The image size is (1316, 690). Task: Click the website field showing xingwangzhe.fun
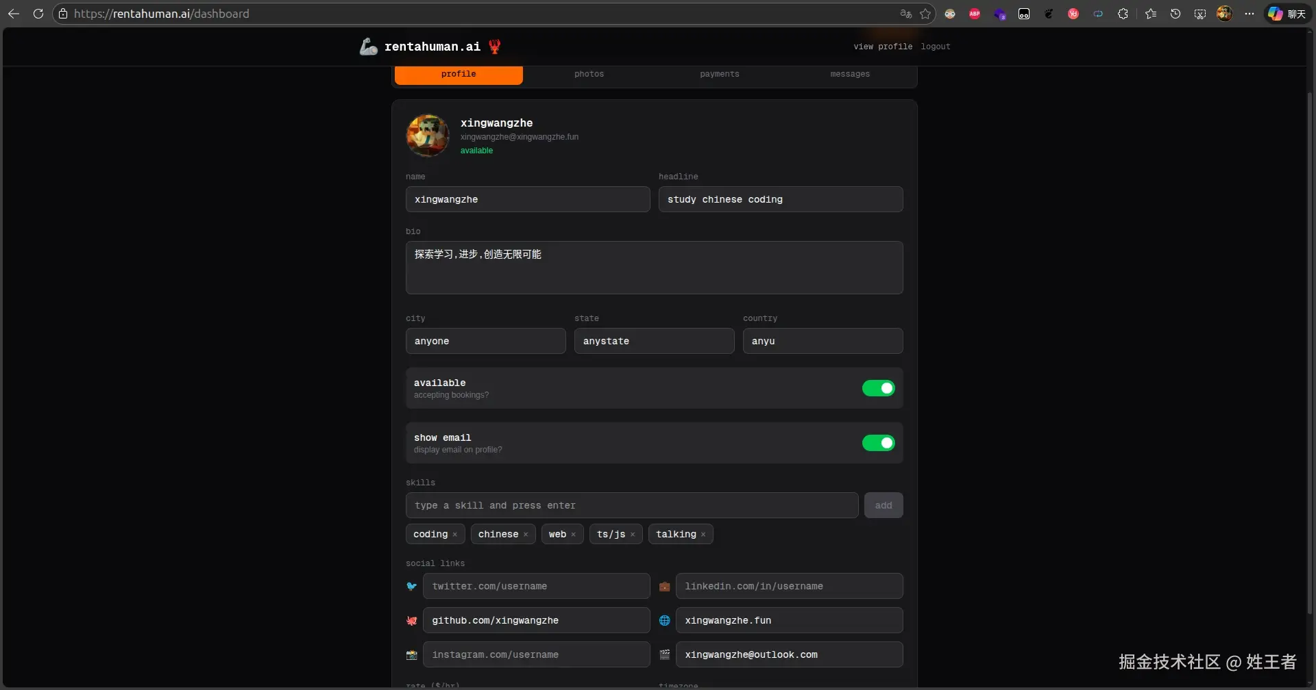790,620
